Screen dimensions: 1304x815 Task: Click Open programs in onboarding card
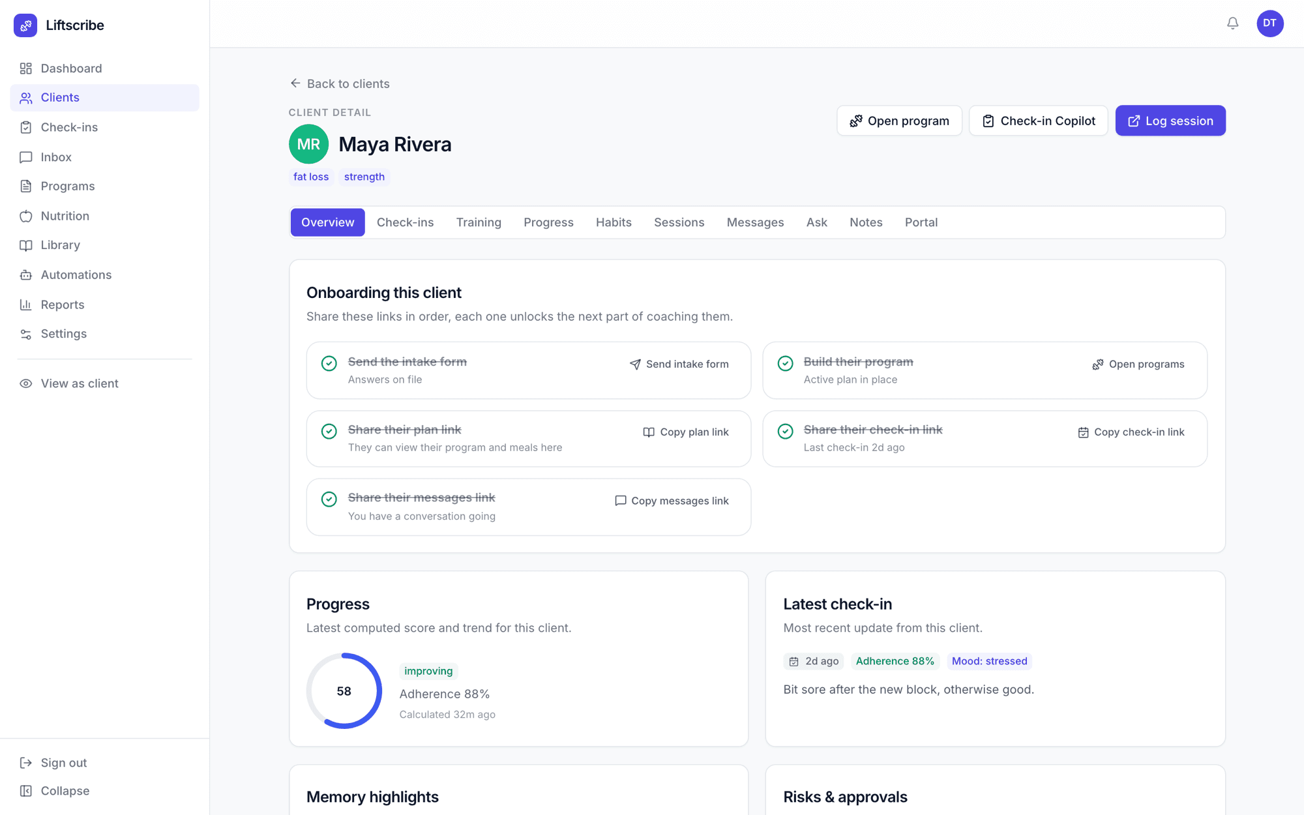coord(1138,364)
